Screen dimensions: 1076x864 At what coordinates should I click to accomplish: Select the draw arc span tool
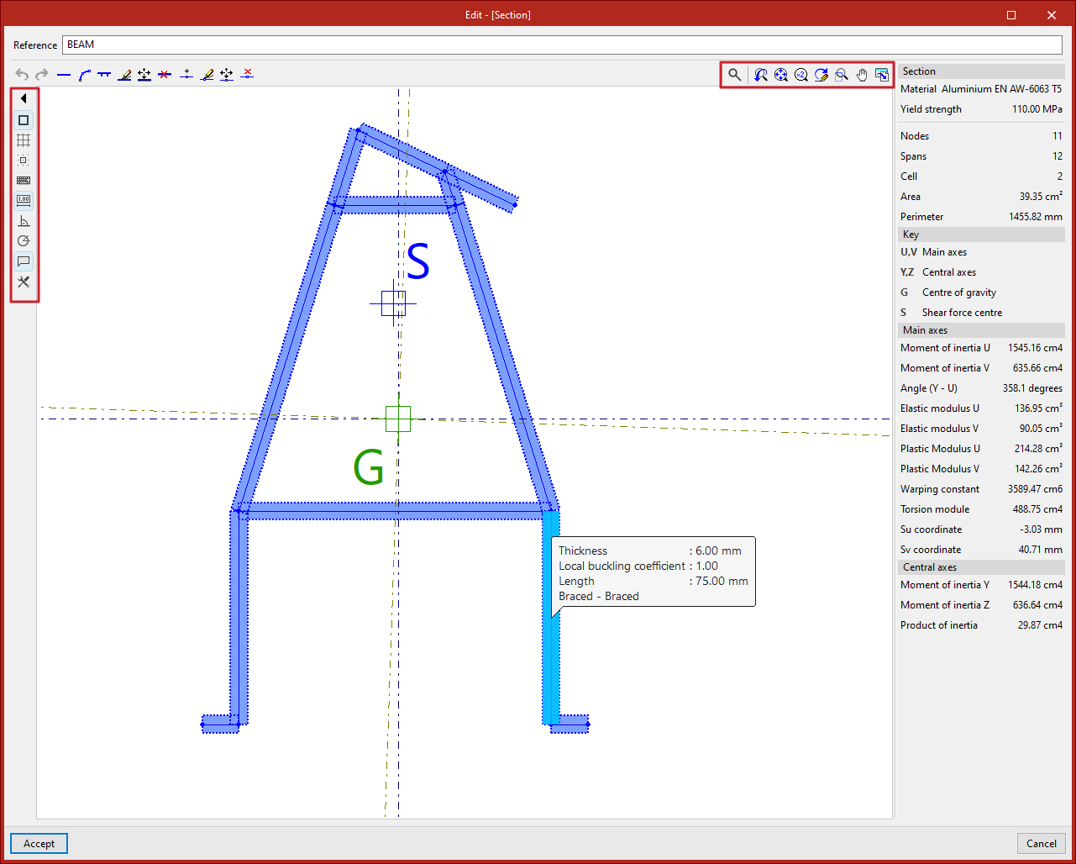[x=84, y=75]
